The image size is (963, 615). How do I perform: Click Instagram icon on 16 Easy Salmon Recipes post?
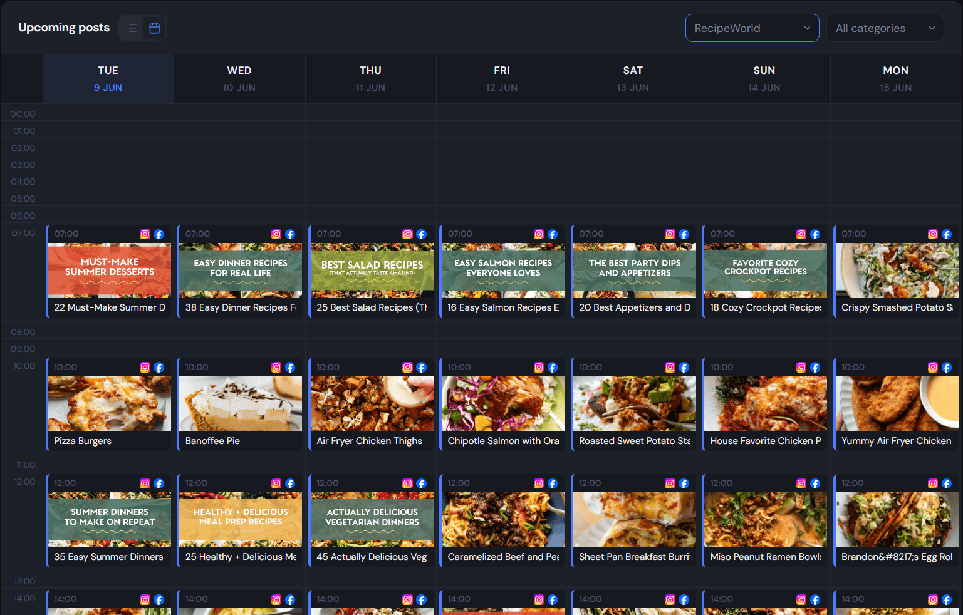coord(539,234)
